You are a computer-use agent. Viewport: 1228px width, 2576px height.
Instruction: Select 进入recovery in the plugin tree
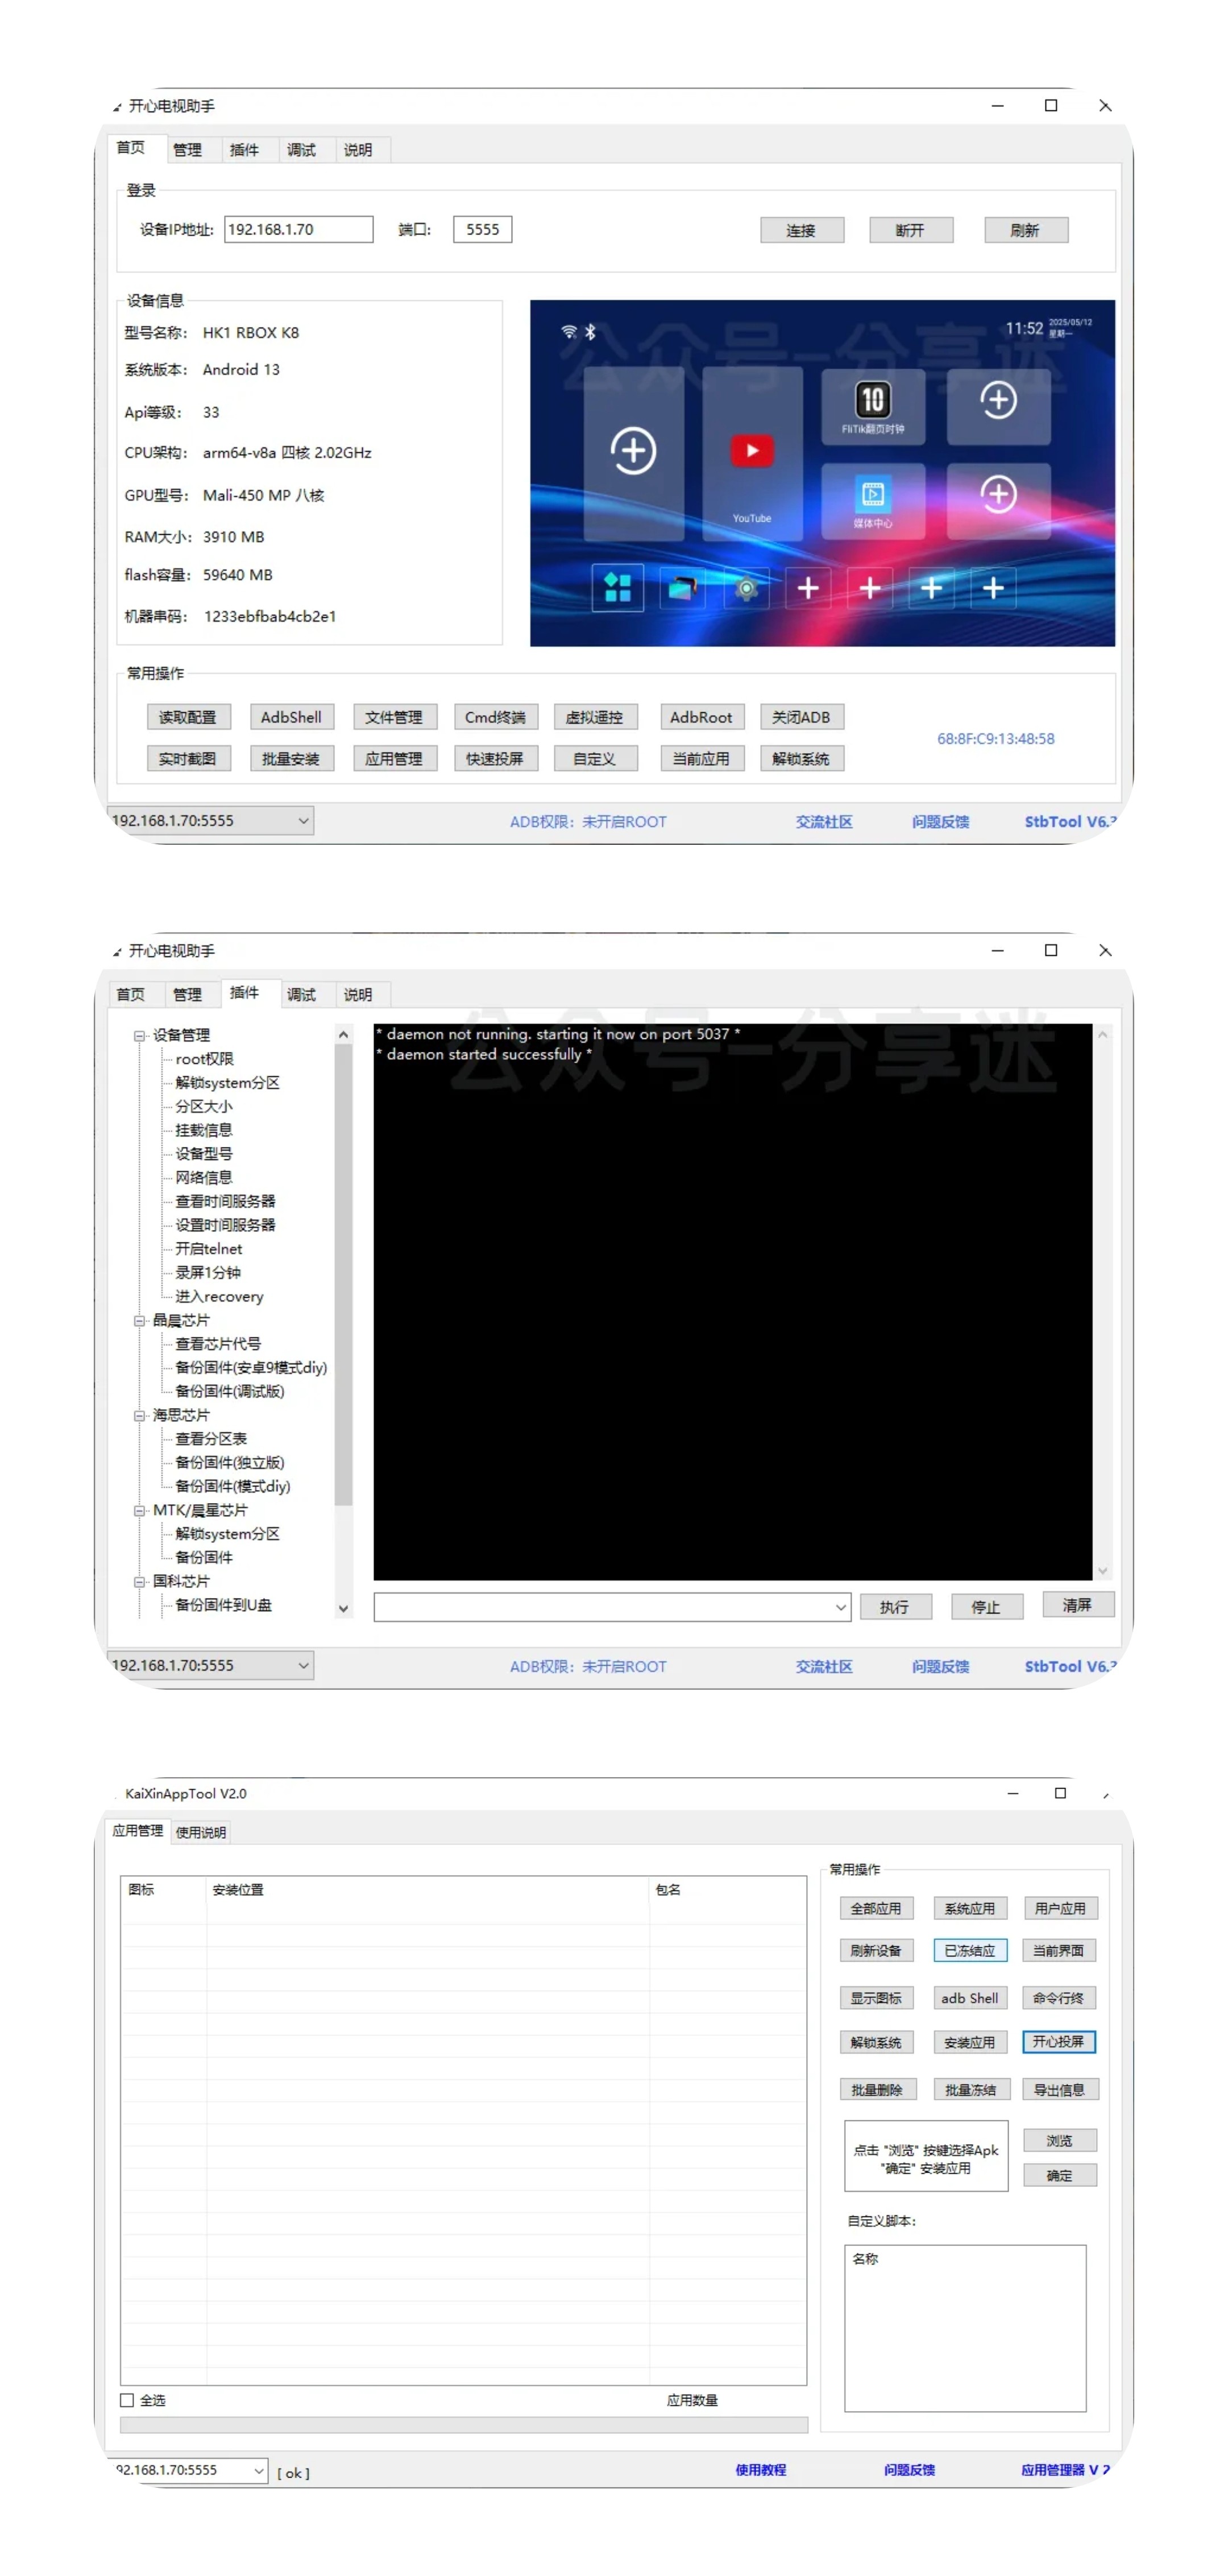coord(219,1296)
